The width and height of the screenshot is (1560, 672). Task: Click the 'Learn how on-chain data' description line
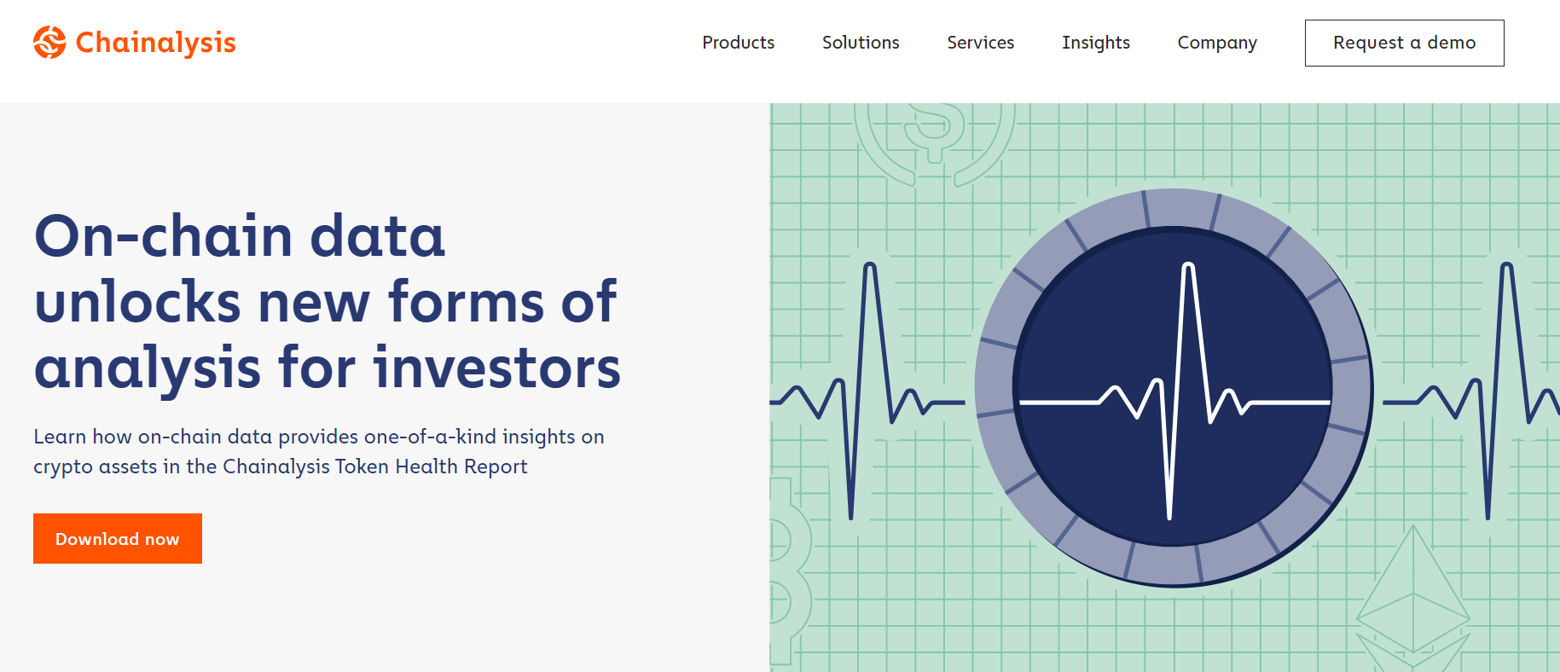(x=319, y=437)
